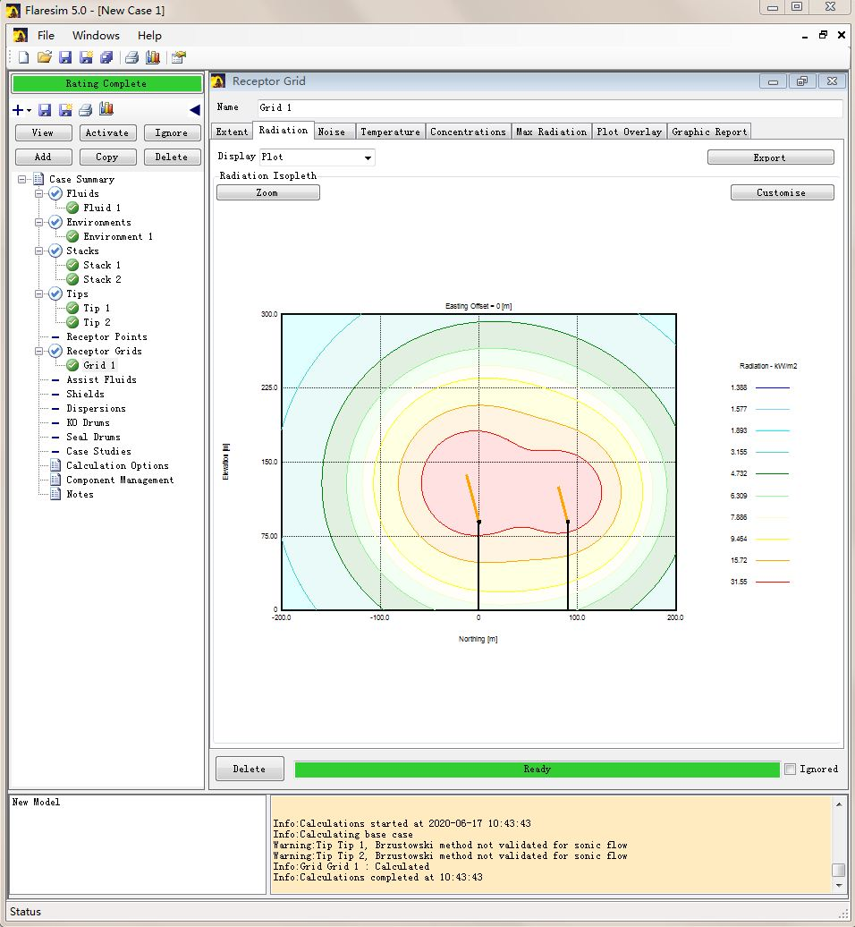The width and height of the screenshot is (855, 927).
Task: Click the red 31.55 legend line
Action: pyautogui.click(x=773, y=582)
